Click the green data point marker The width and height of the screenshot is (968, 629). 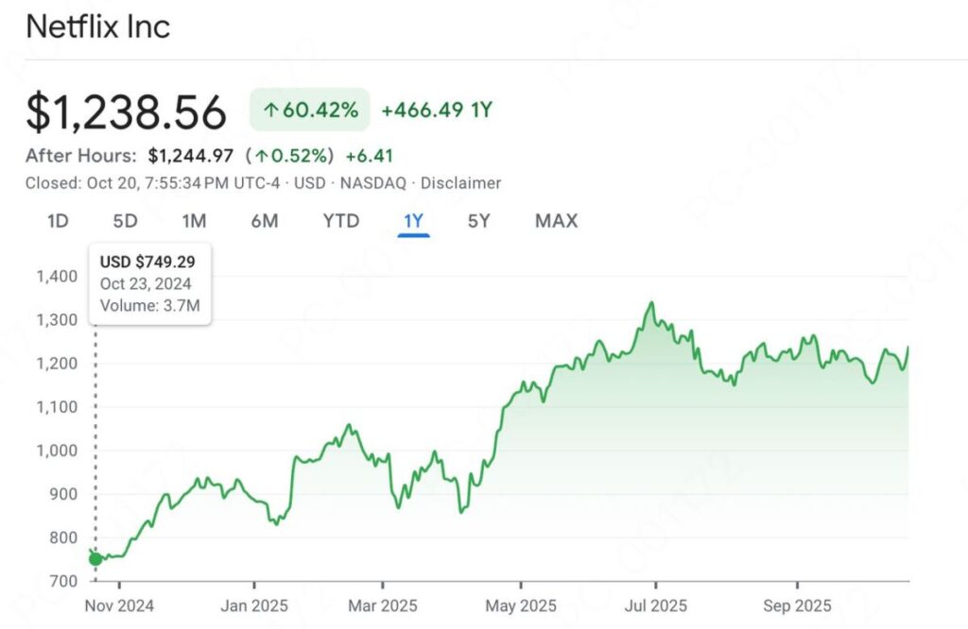tap(95, 559)
